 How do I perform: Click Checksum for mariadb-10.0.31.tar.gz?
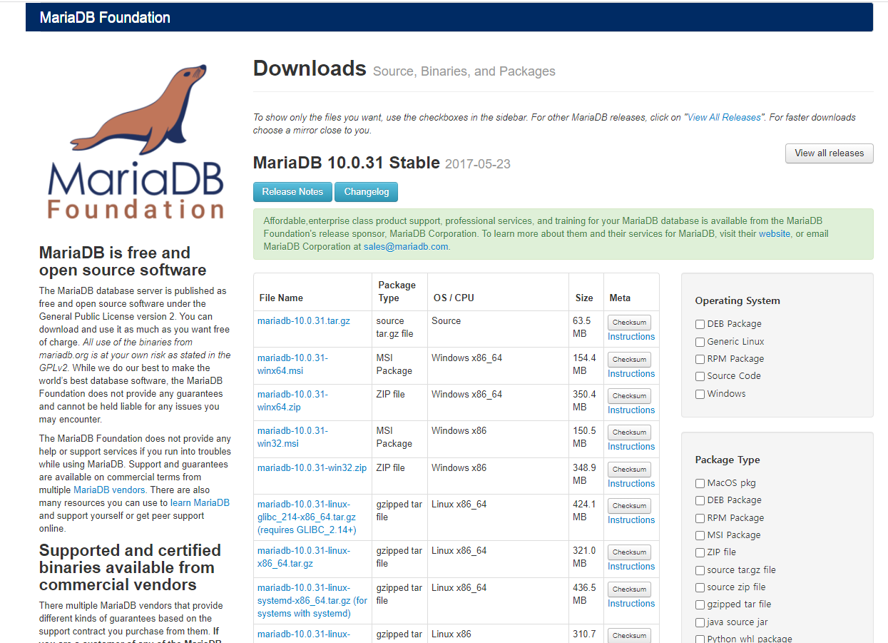[x=629, y=322]
